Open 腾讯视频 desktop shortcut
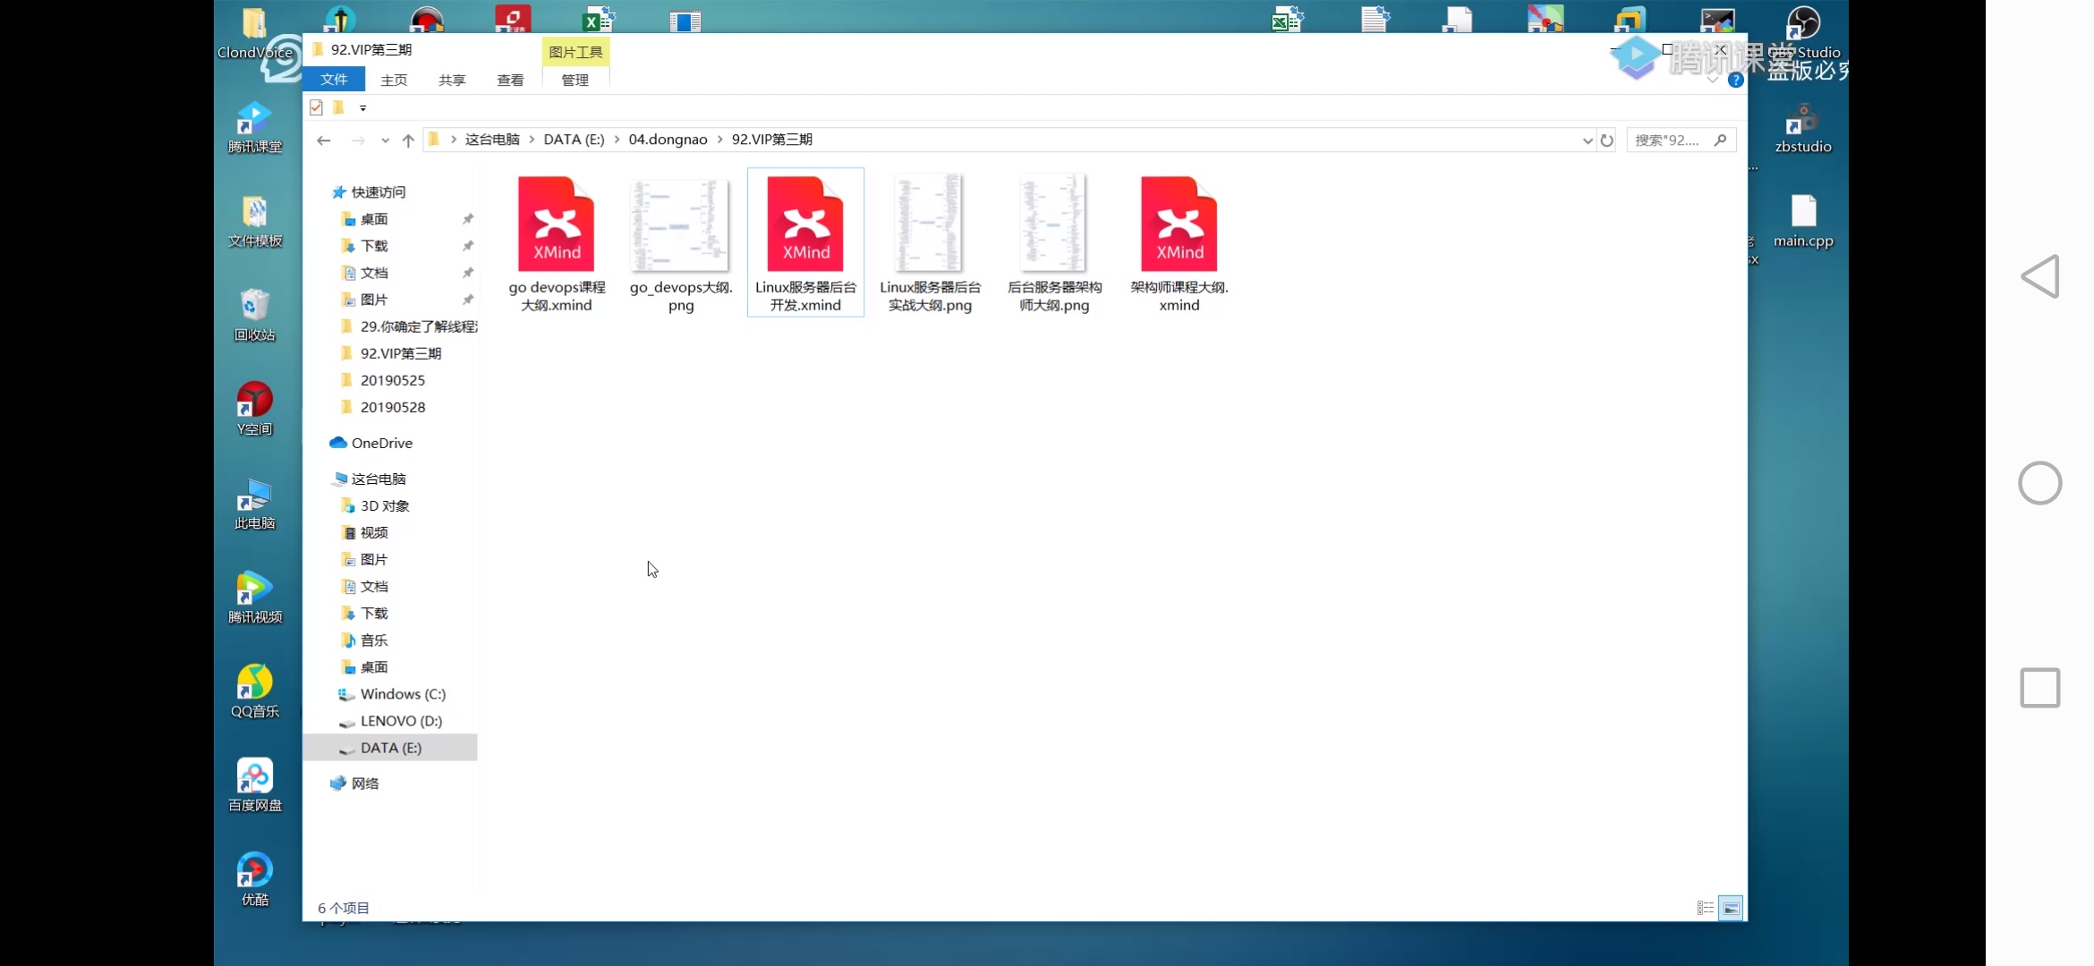 [x=254, y=597]
